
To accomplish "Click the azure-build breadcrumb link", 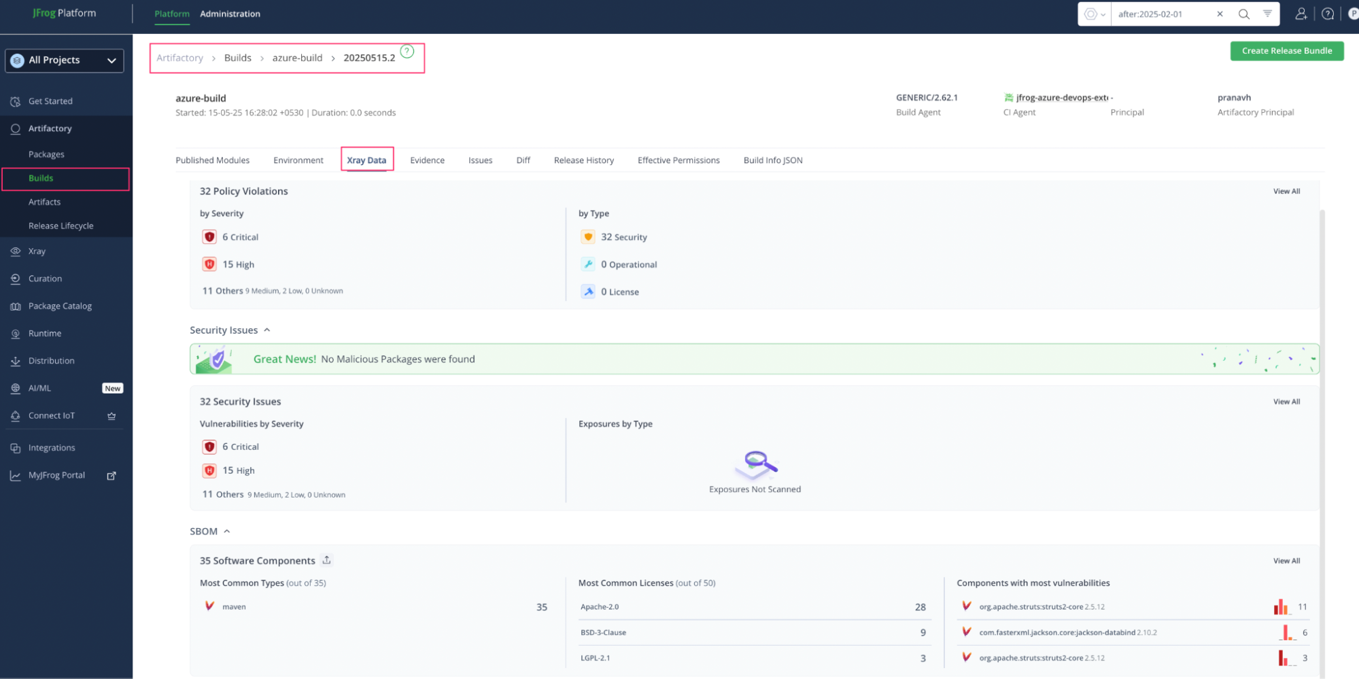I will point(297,58).
